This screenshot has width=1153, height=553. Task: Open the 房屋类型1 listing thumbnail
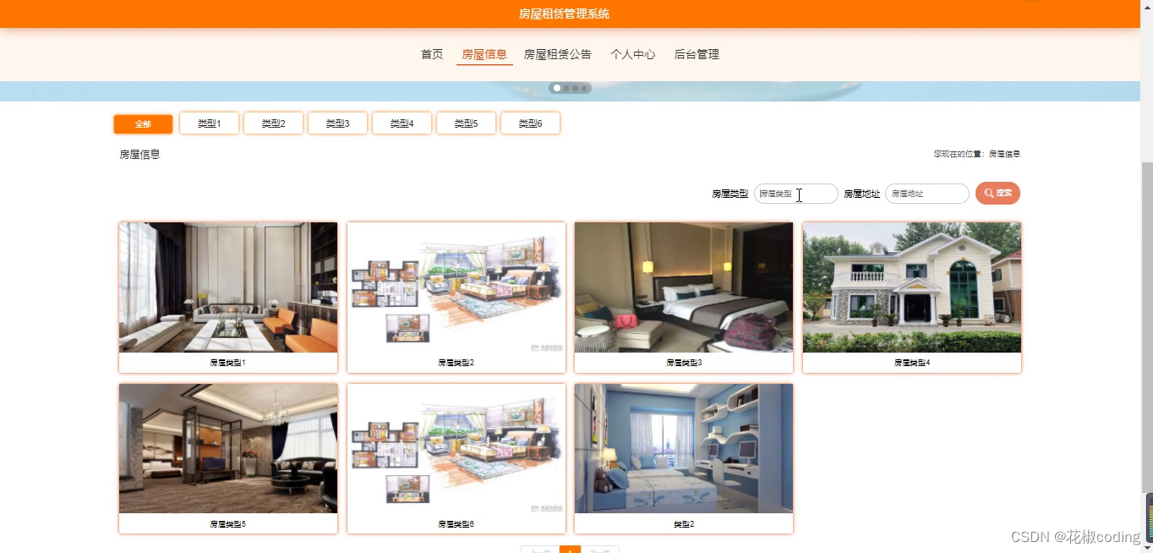coord(227,287)
